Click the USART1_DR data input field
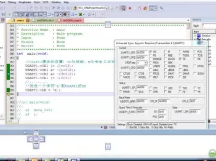 pos(195,112)
